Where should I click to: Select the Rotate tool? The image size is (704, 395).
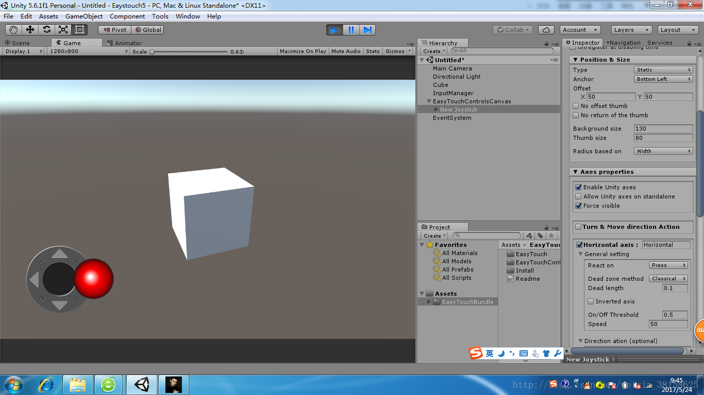[x=46, y=30]
